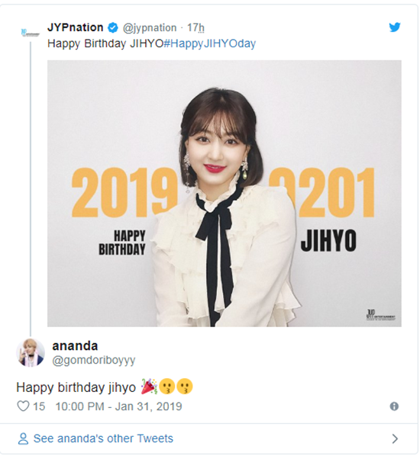Viewport: 420px width, 456px height.
Task: Open the tweet info icon
Action: (394, 406)
